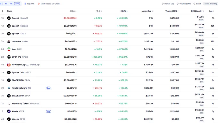Click the FIFAWorldCup token logo
The height and width of the screenshot is (123, 218).
click(x=9, y=65)
